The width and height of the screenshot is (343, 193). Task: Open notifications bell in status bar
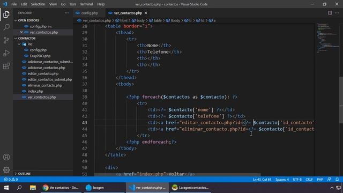[337, 180]
